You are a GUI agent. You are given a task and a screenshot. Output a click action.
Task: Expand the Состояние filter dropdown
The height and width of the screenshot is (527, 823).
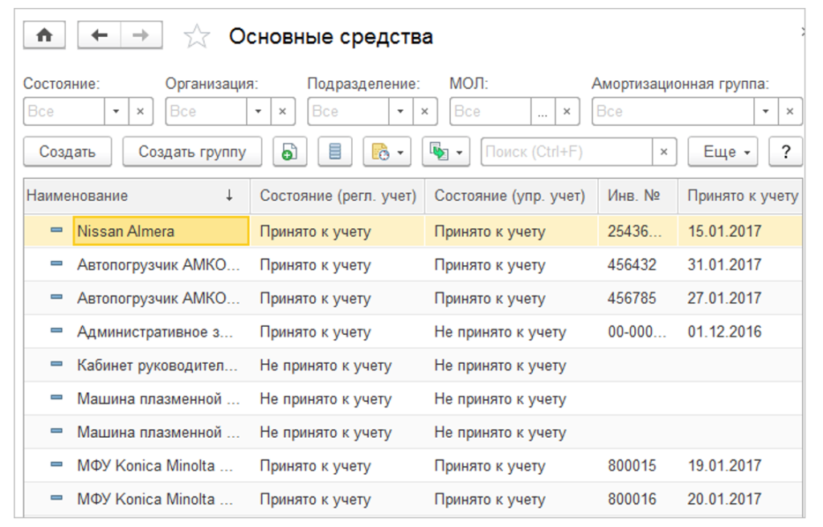tap(116, 112)
